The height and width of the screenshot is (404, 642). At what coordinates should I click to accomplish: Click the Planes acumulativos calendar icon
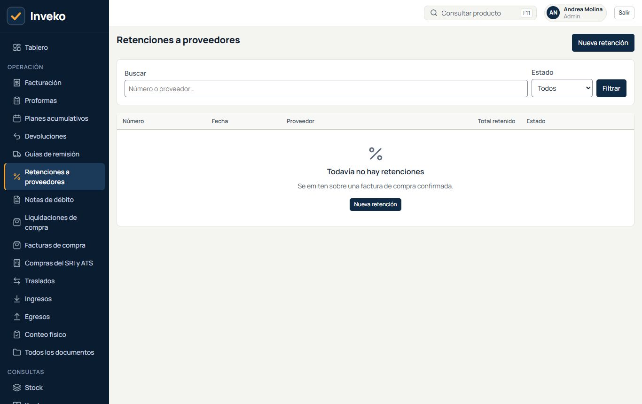tap(17, 118)
